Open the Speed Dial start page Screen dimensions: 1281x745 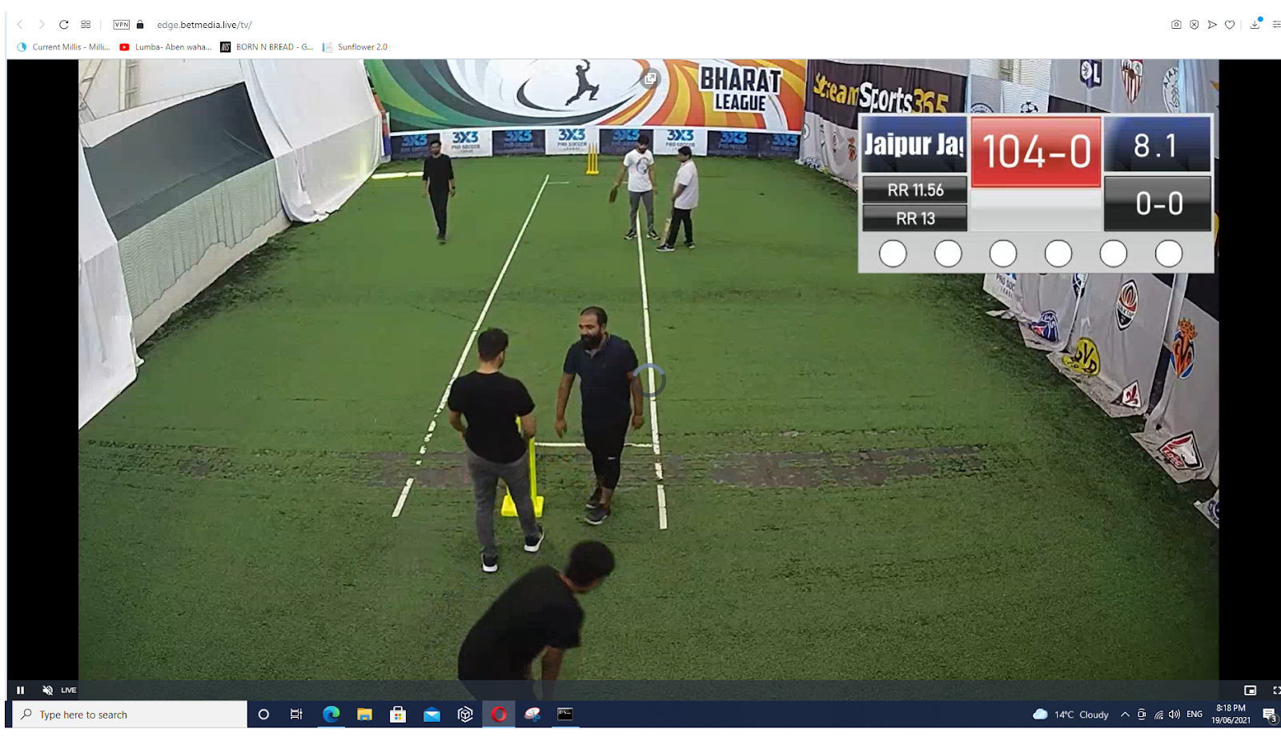coord(86,25)
